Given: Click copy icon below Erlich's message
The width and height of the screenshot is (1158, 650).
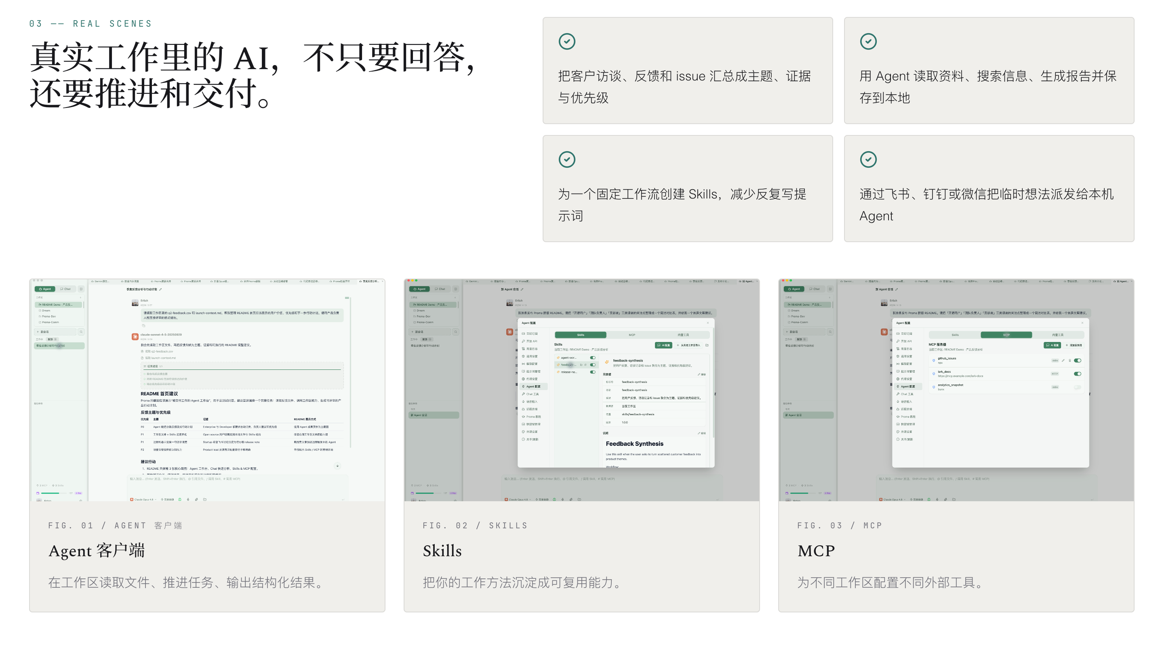Looking at the screenshot, I should click(144, 325).
